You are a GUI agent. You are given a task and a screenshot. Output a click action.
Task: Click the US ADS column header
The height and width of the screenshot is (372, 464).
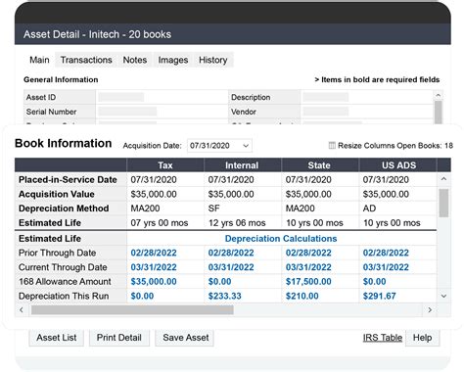point(398,165)
